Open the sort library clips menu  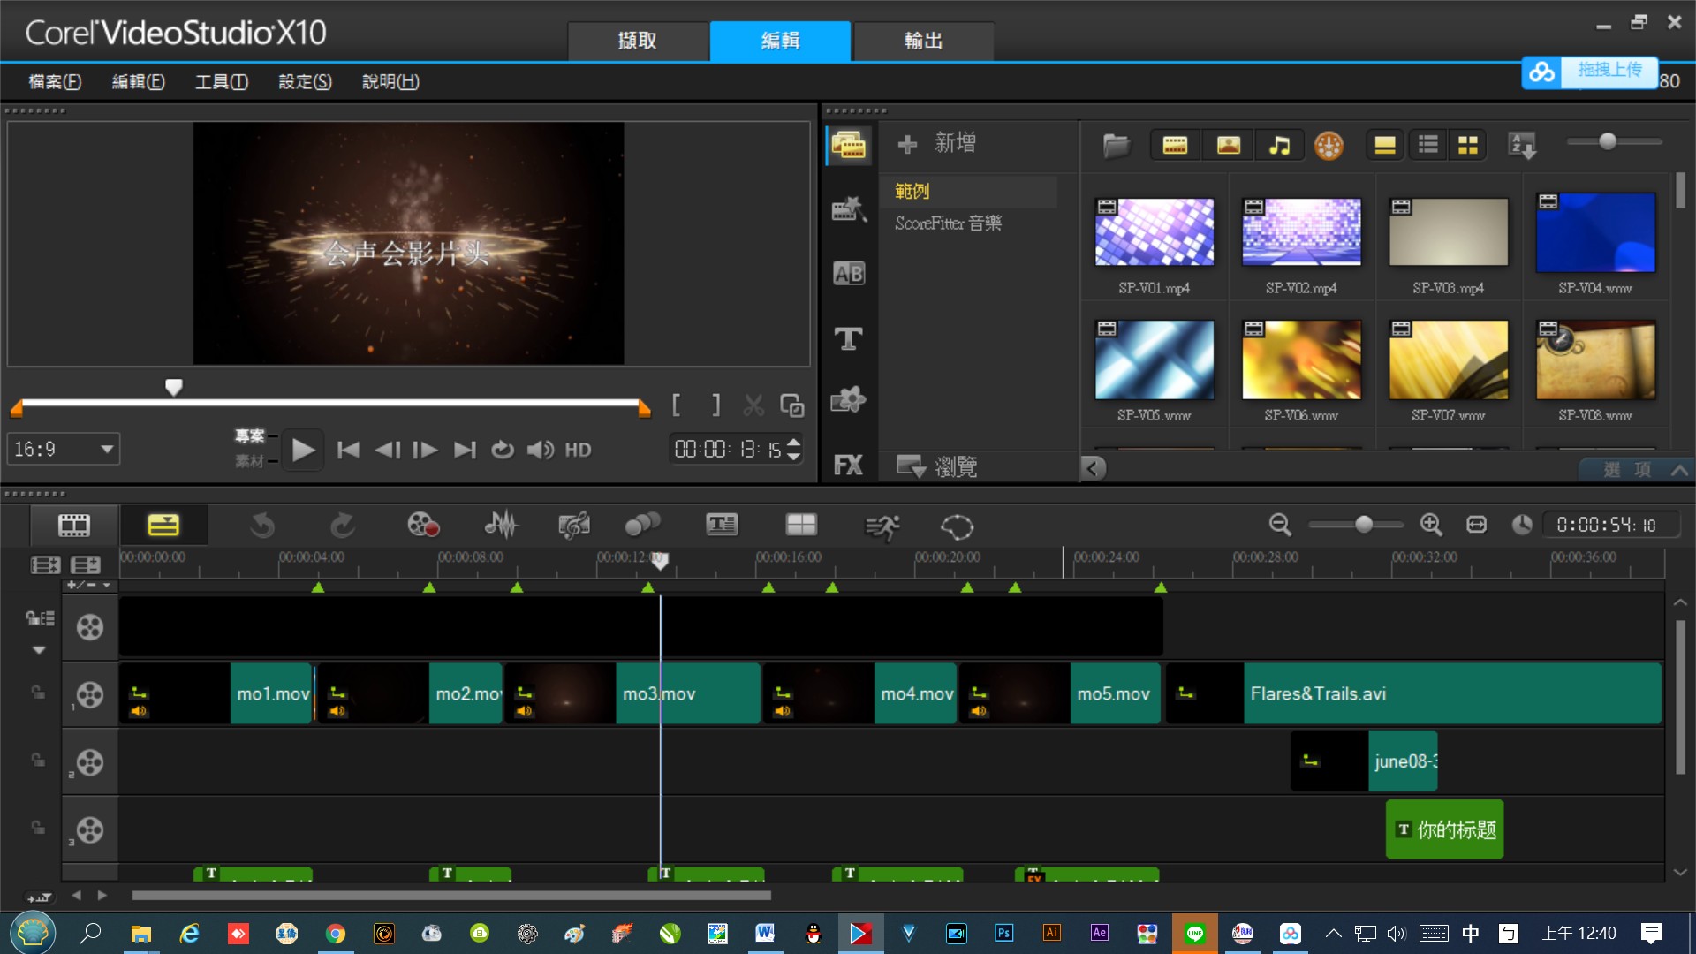(x=1522, y=146)
